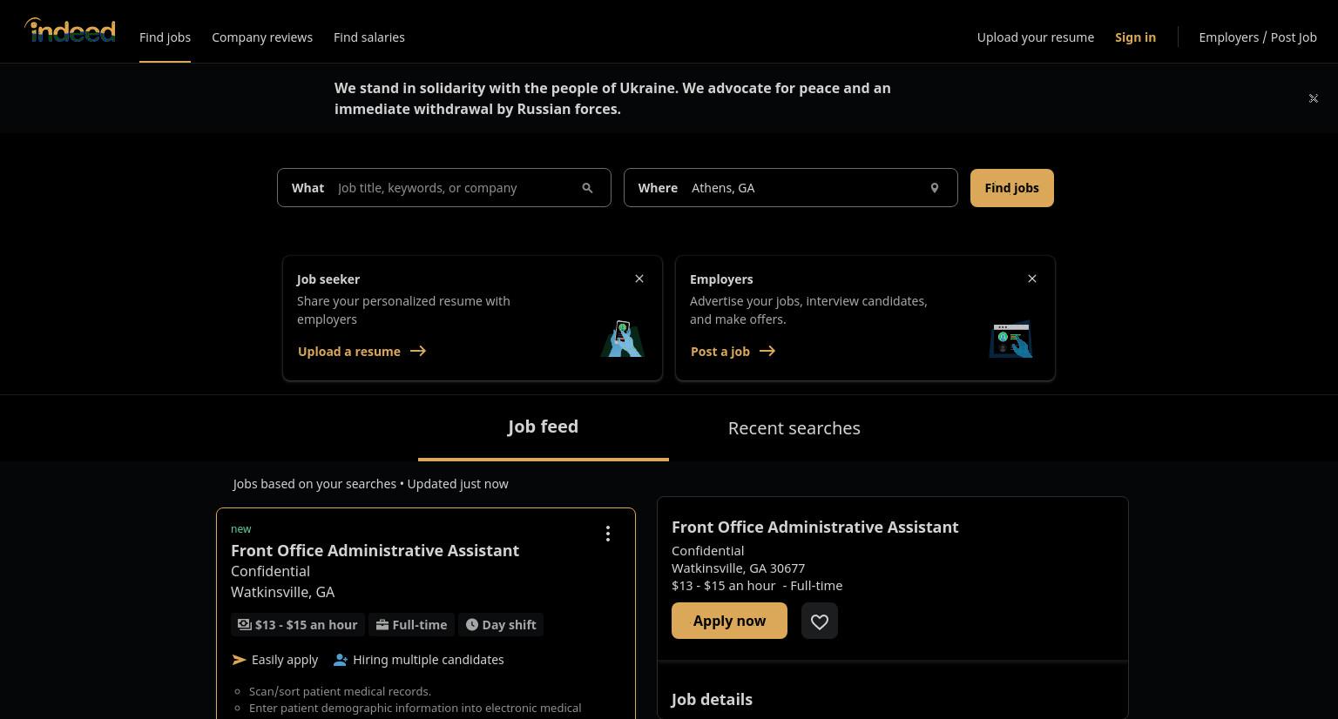Screen dimensions: 1338x719
Task: Click Sign in
Action: (x=1136, y=37)
